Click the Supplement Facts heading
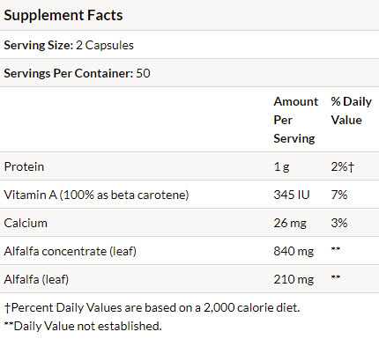The height and width of the screenshot is (339, 379). (x=63, y=15)
